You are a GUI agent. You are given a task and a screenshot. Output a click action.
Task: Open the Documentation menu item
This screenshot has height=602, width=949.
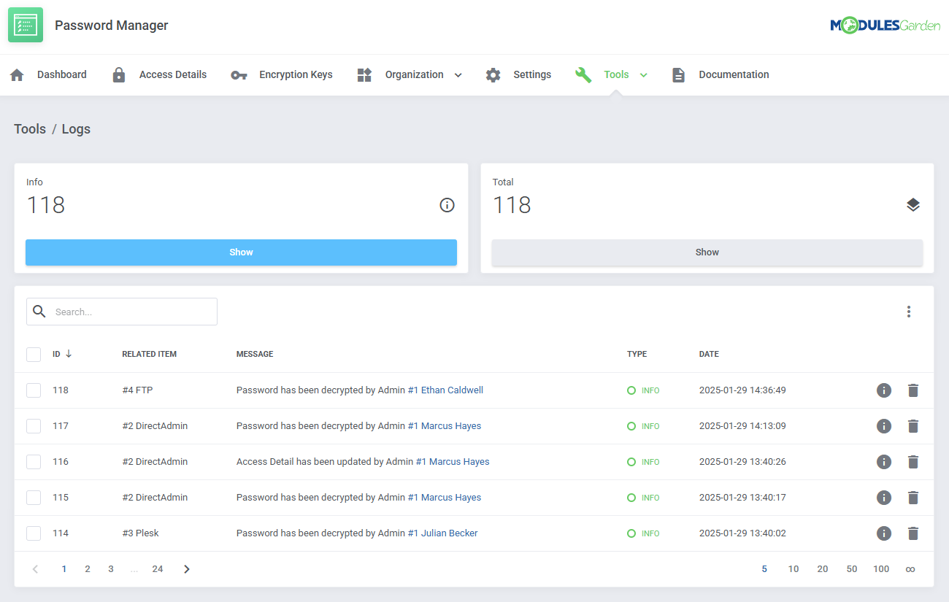pyautogui.click(x=734, y=74)
